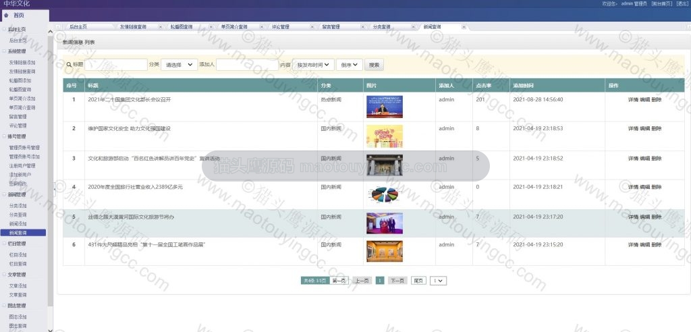This screenshot has width=691, height=332.
Task: Collapse the 栏目管理 sidebar group
Action: [4, 244]
